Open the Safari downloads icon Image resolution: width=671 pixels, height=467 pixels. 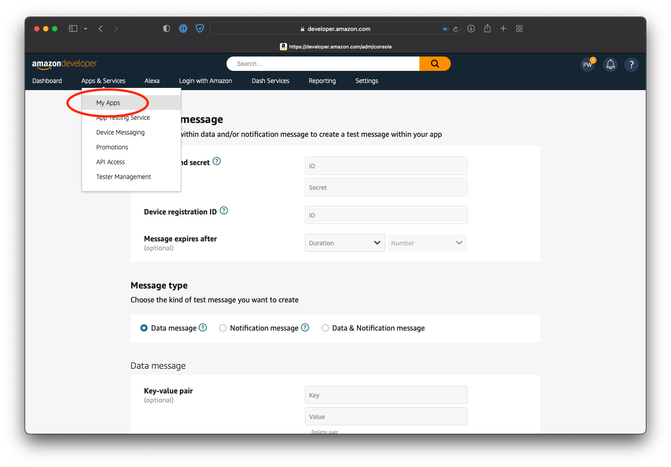(471, 29)
